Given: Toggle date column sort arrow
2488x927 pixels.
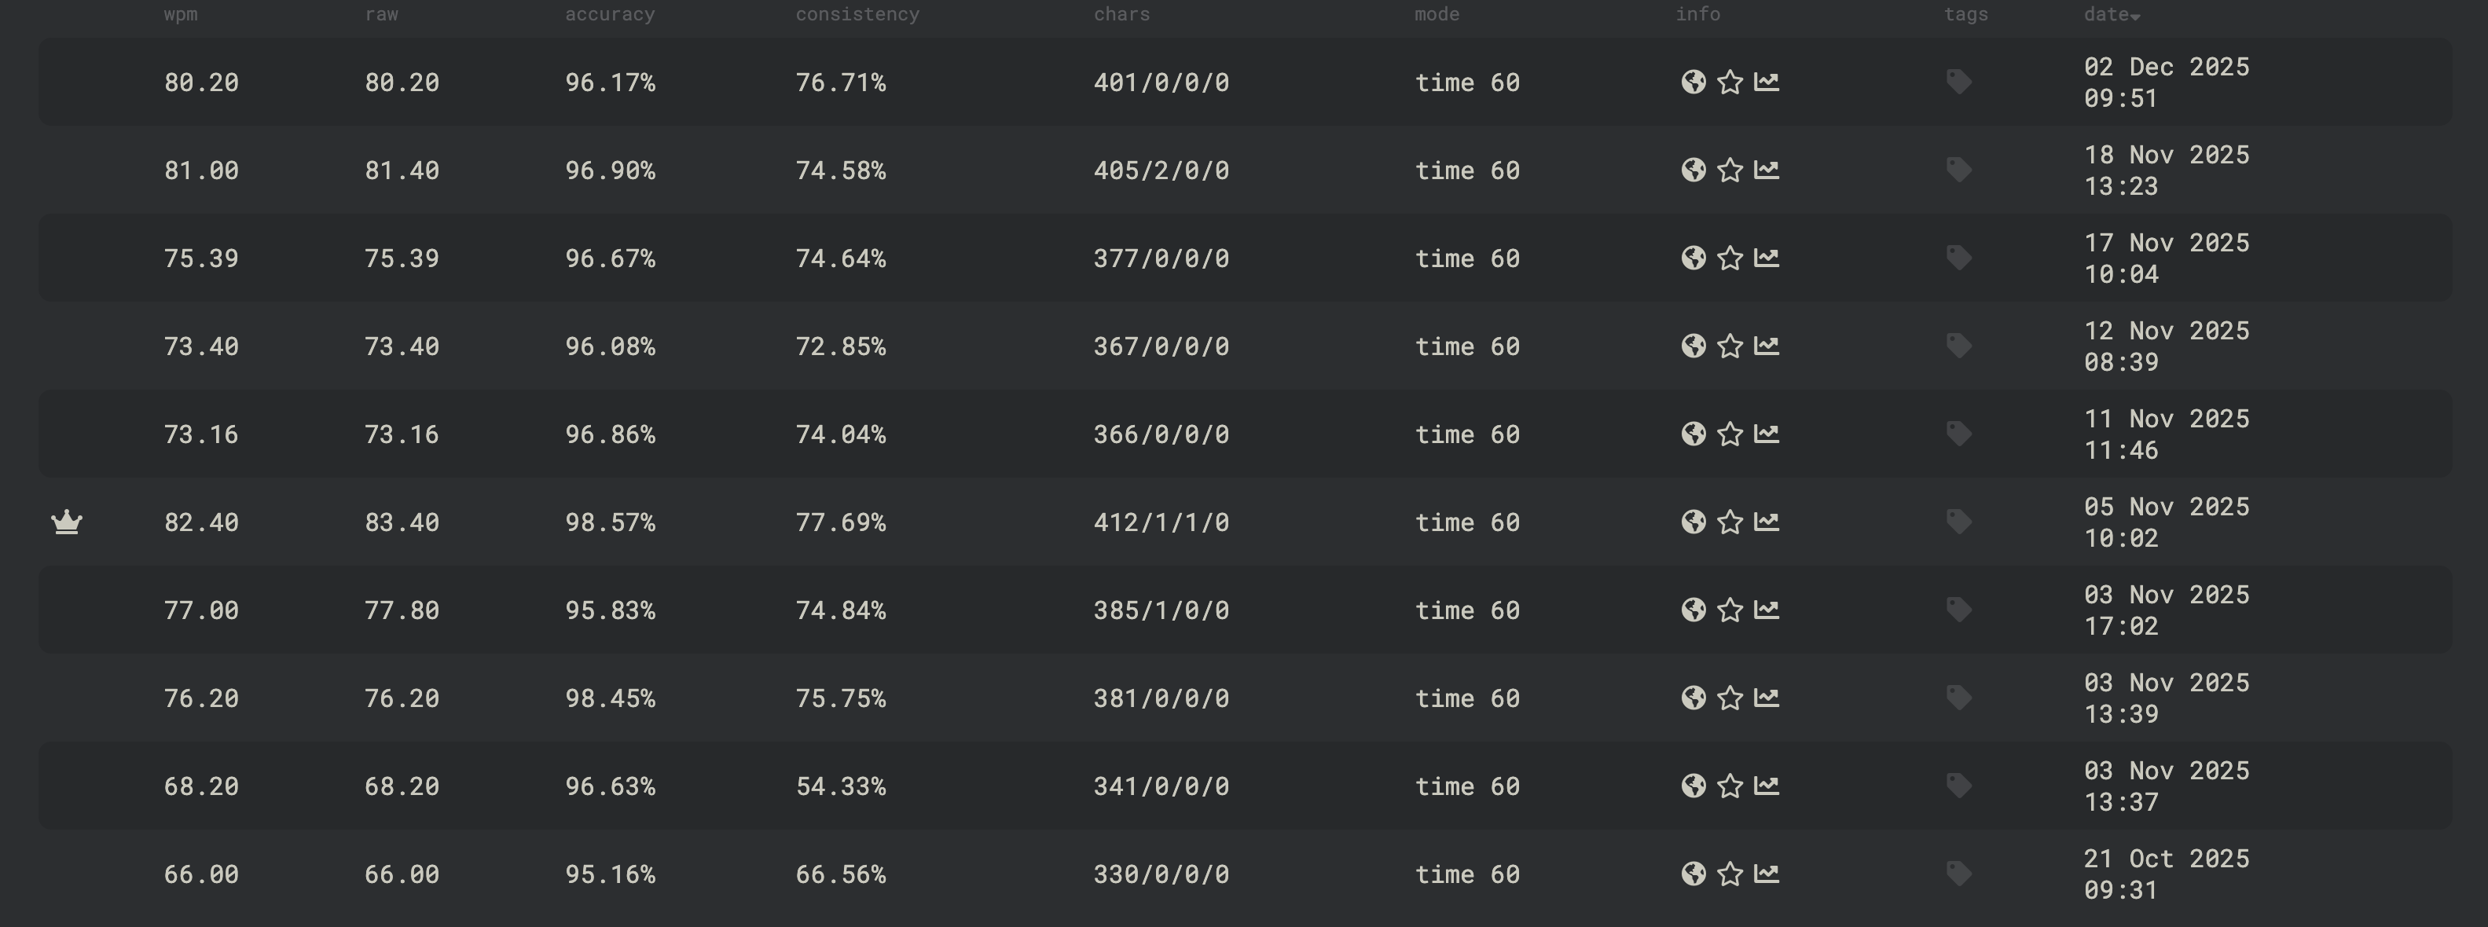Looking at the screenshot, I should point(2135,16).
